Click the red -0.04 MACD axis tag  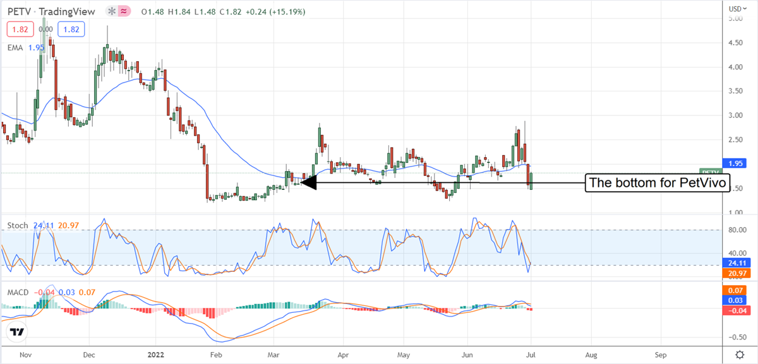coord(736,310)
